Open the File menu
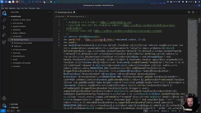Image resolution: width=201 pixels, height=113 pixels. 2,8
